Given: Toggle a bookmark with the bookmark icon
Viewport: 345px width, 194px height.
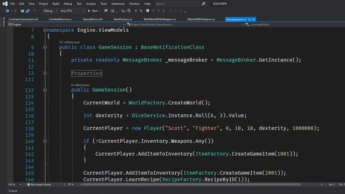Looking at the screenshot, I should tap(148, 11).
